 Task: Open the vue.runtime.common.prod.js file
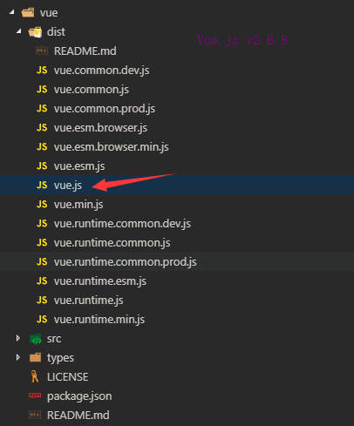coord(126,262)
